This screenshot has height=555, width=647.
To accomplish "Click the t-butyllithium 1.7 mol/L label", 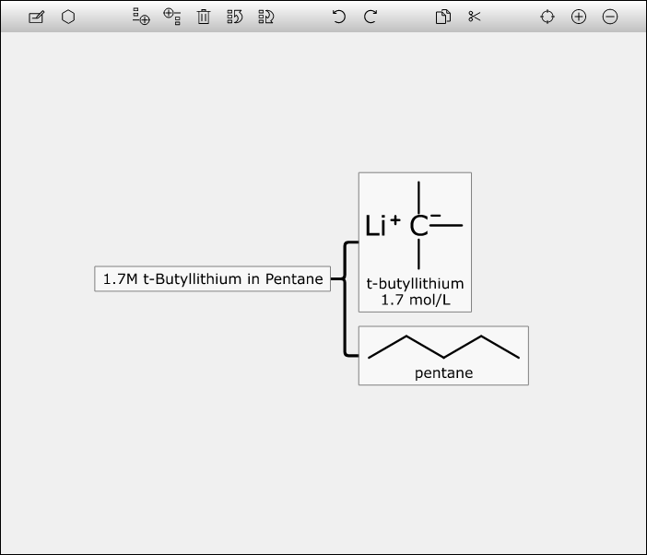I will (x=415, y=291).
